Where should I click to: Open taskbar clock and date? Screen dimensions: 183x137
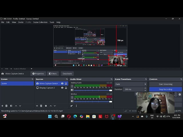pyautogui.click(x=176, y=116)
